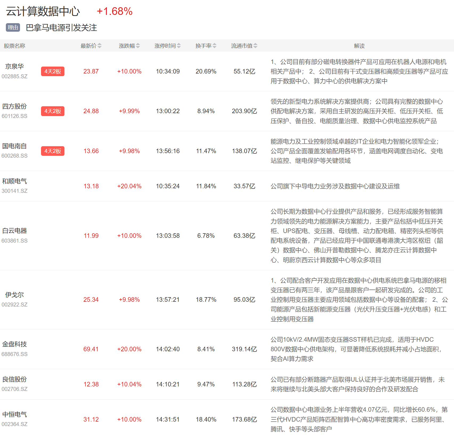Click 四方股份 4天2板 badge
454x437 pixels.
(52, 111)
